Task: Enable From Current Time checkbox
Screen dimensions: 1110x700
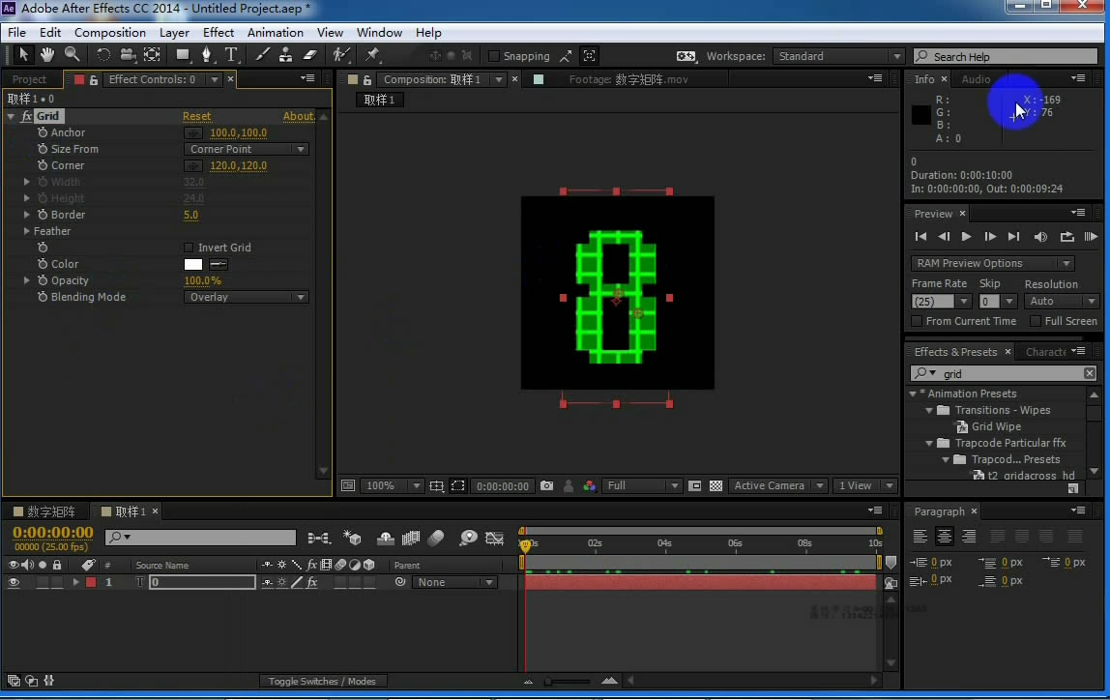Action: 917,321
